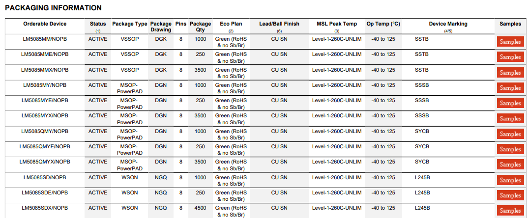Click the Lead/Ball Finish column header
Screen dimensions: 528x218
coord(279,24)
